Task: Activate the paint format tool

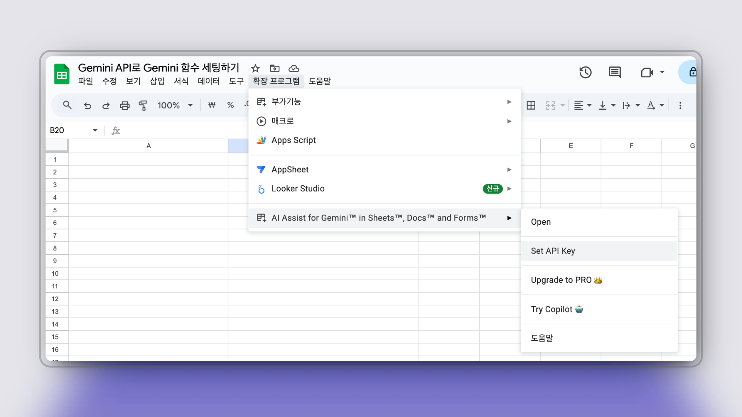Action: pyautogui.click(x=143, y=105)
